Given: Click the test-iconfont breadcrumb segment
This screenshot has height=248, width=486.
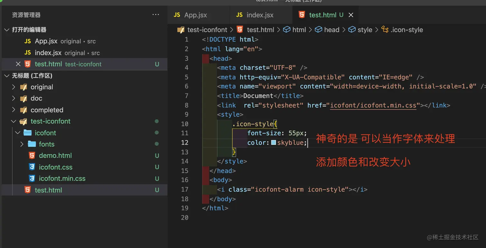Looking at the screenshot, I should (207, 30).
